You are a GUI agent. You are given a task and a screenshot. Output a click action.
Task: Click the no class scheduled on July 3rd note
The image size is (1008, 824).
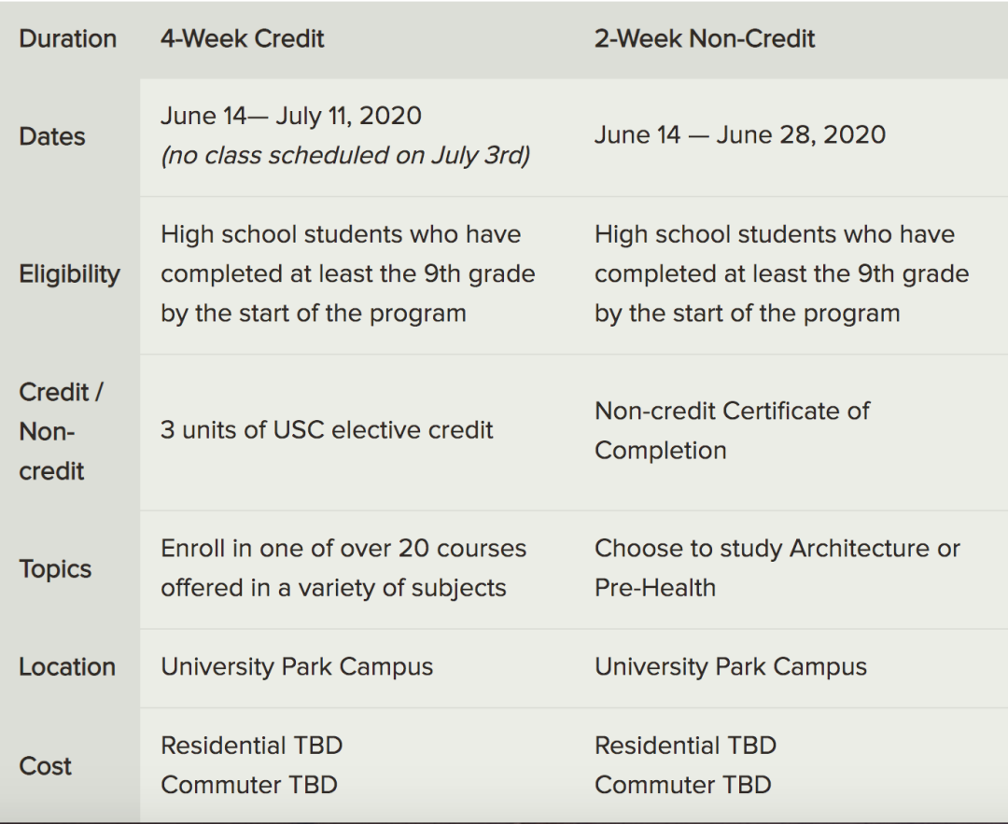(345, 155)
